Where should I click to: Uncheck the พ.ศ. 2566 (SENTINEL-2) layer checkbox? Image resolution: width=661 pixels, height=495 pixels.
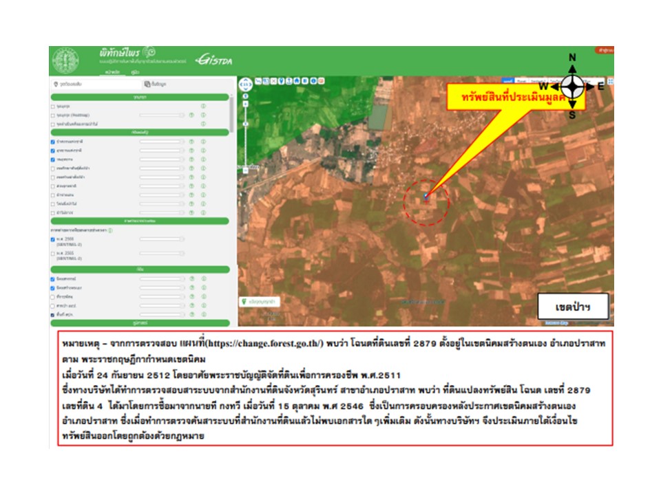coord(53,239)
